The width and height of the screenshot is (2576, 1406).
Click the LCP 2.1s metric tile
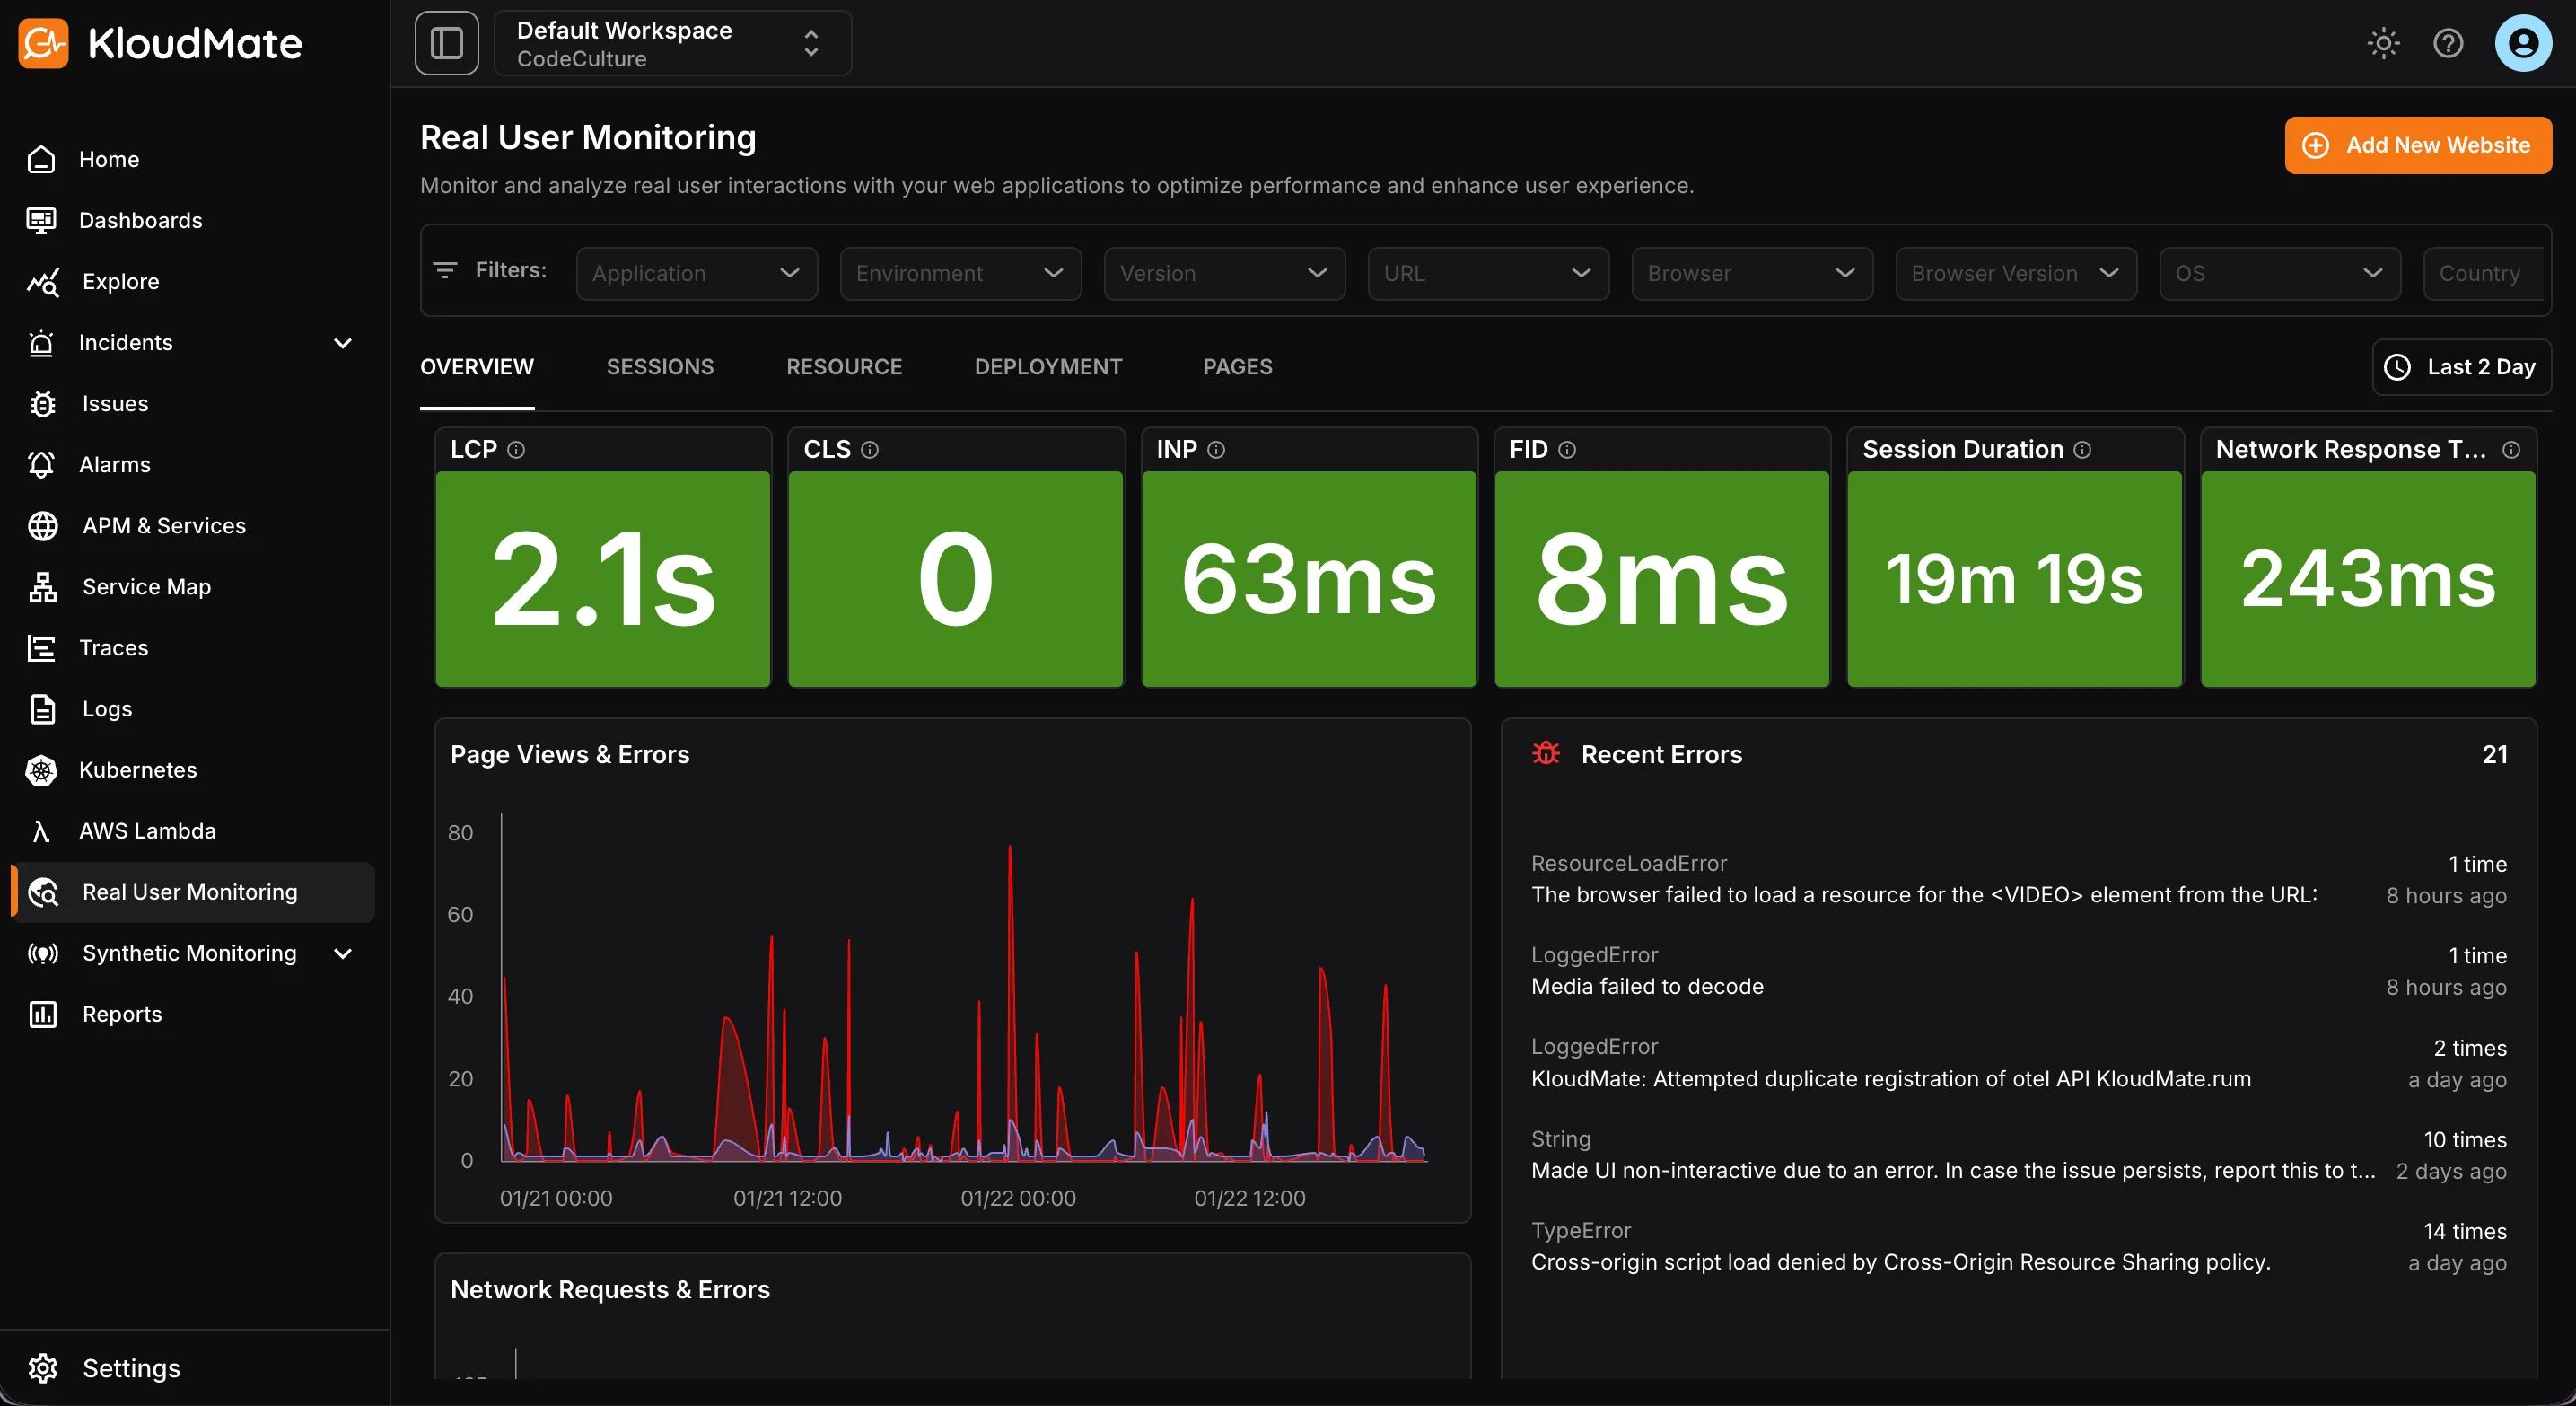coord(603,579)
